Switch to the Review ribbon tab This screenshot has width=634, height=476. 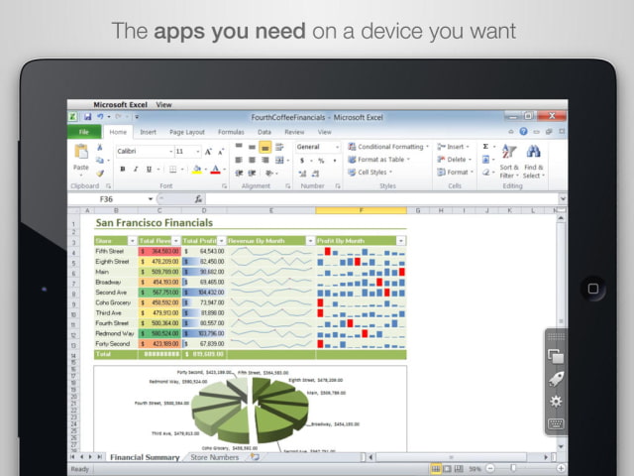click(x=294, y=132)
